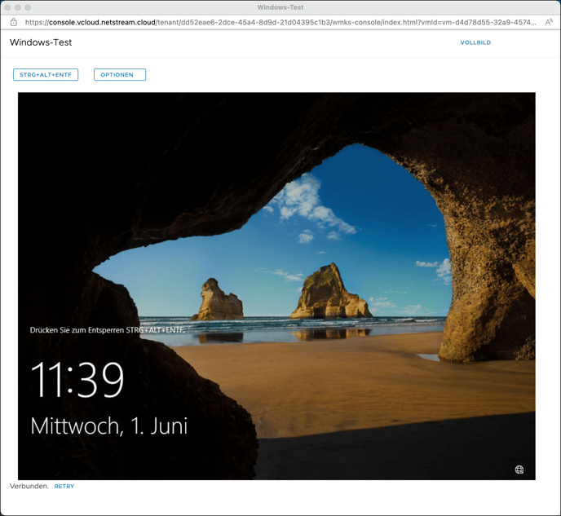Switch console to VOLLBILD mode

pos(475,42)
